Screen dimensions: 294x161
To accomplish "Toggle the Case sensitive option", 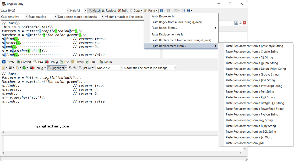I will tap(14, 17).
